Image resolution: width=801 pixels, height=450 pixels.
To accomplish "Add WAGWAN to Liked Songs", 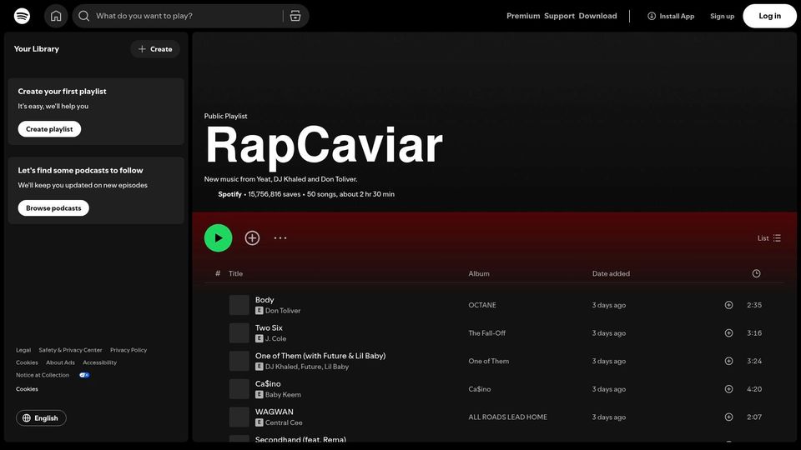I will pos(729,417).
